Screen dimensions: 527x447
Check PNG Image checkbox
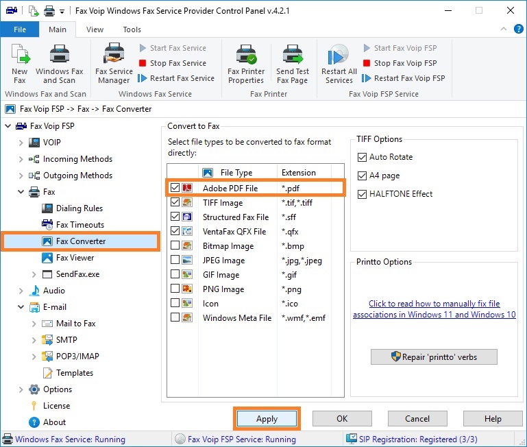[175, 289]
